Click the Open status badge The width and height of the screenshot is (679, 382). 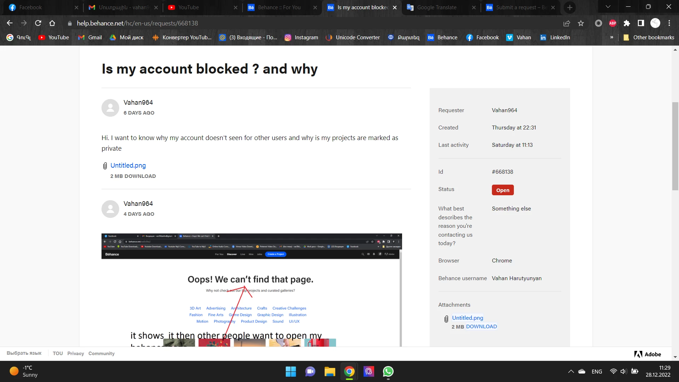coord(503,190)
